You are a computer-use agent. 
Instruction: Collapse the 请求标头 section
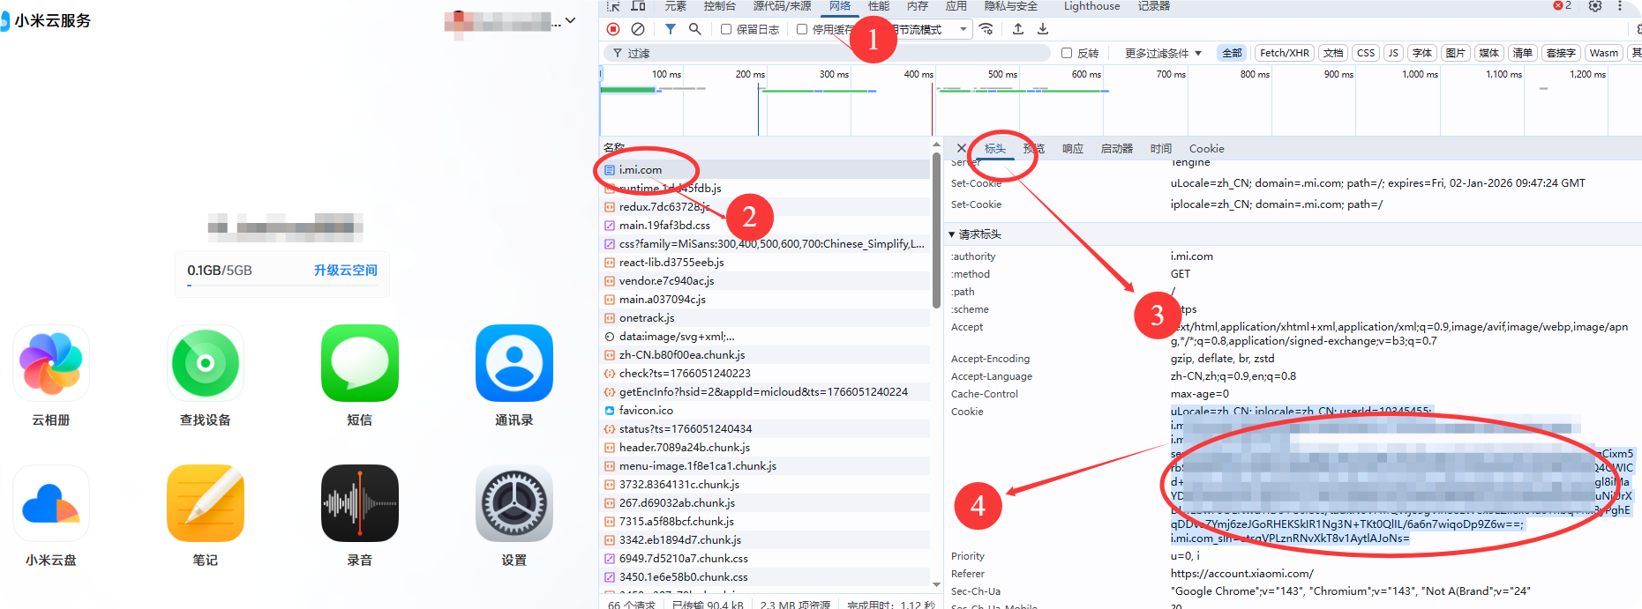[x=952, y=234]
